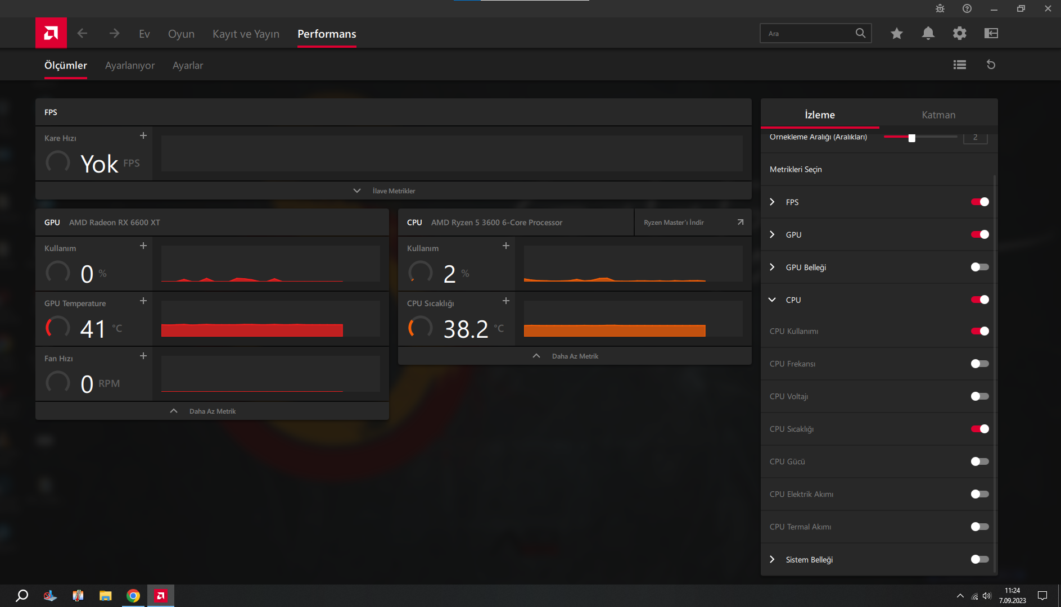
Task: Switch to the Ayarlar sub-tab
Action: (x=188, y=65)
